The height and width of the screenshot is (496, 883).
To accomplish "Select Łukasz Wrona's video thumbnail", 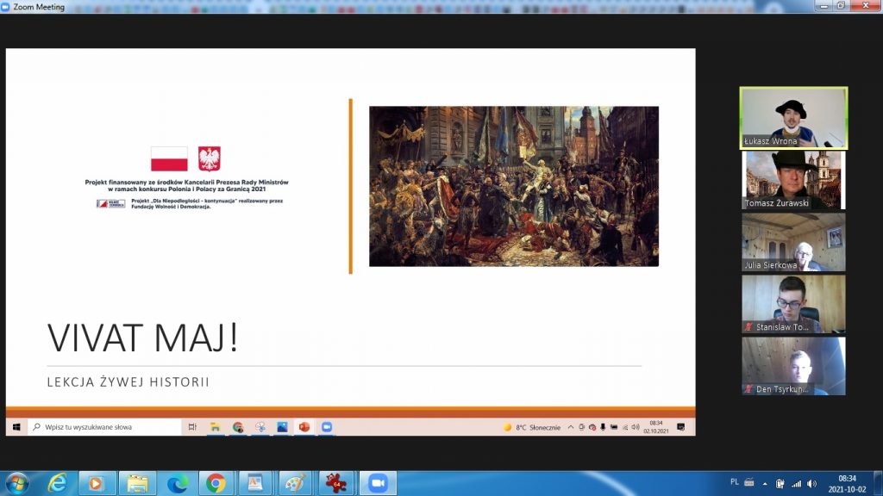I will pos(793,118).
